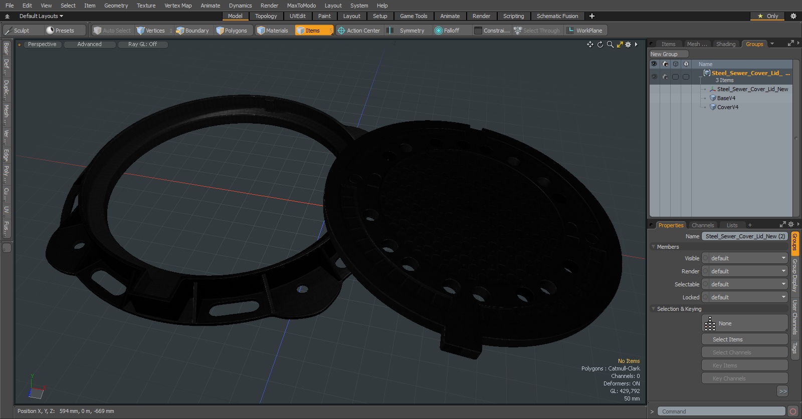Click the New Group button
This screenshot has width=802, height=419.
tap(669, 54)
